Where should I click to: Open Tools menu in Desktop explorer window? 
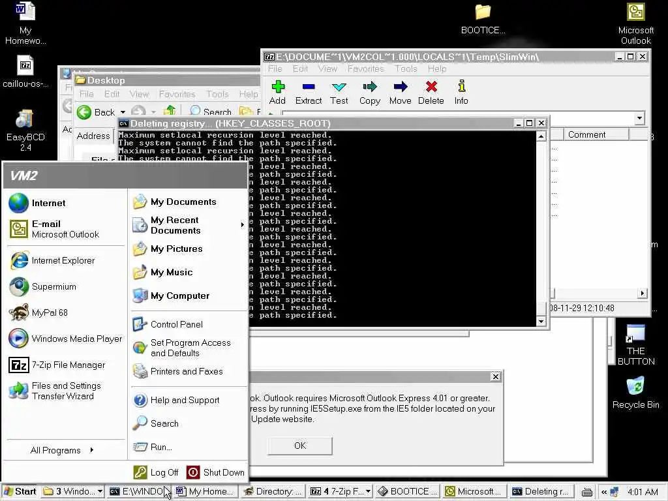coord(218,94)
